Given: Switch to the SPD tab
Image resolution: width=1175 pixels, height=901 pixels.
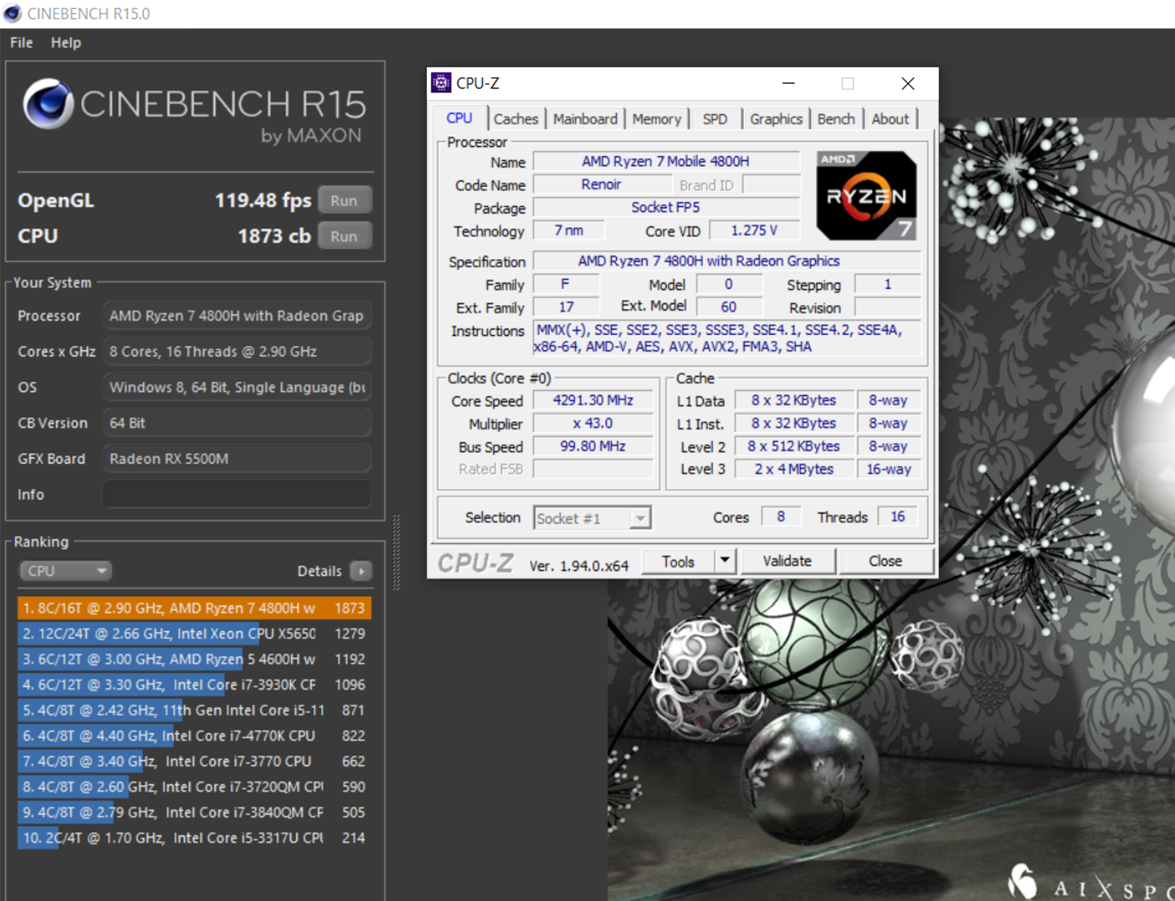Looking at the screenshot, I should click(x=715, y=119).
